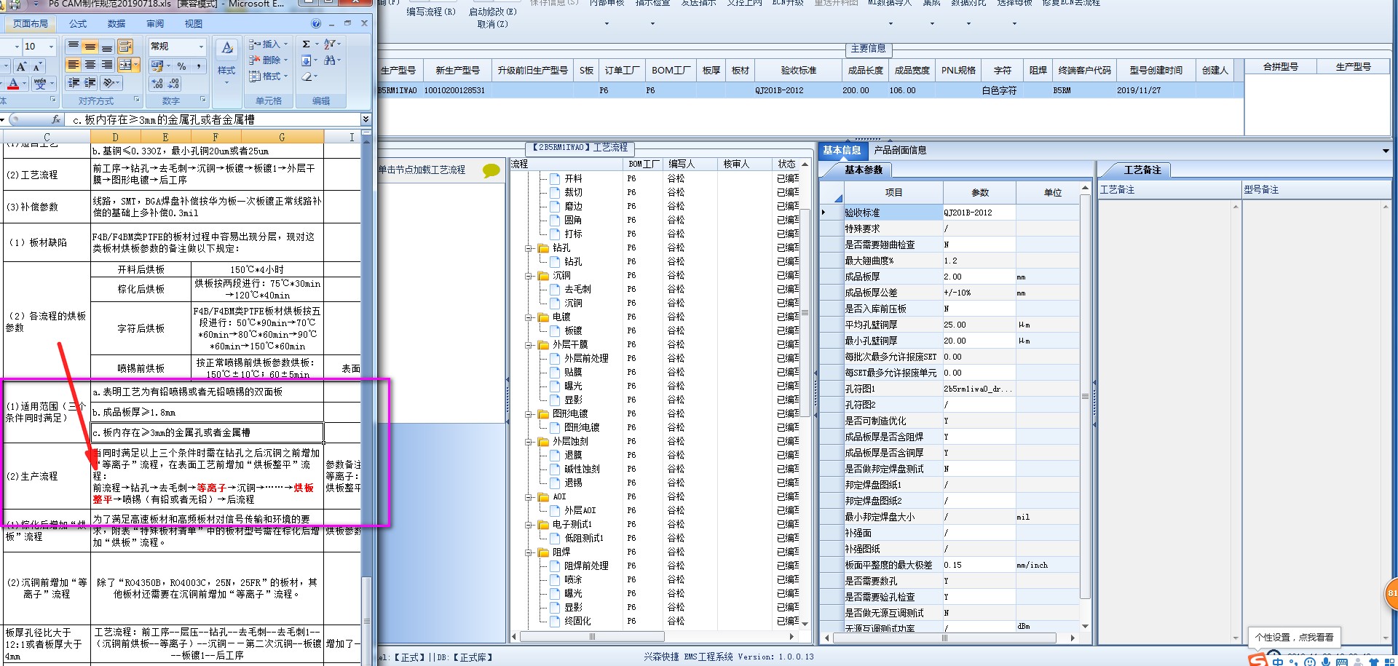Viewport: 1398px width, 666px height.
Task: Switch to the 页面布局 ribbon tab
Action: [31, 24]
